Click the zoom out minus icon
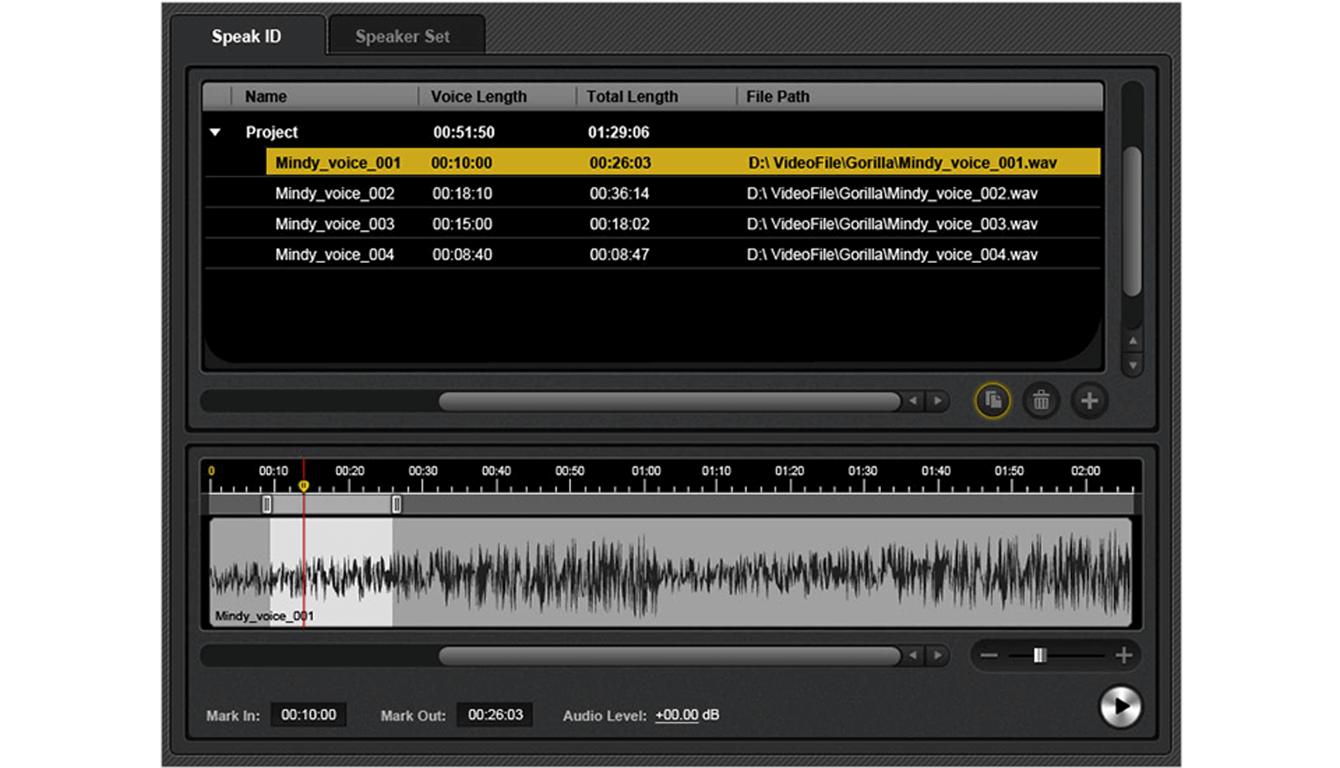Image resolution: width=1340 pixels, height=768 pixels. coord(989,655)
